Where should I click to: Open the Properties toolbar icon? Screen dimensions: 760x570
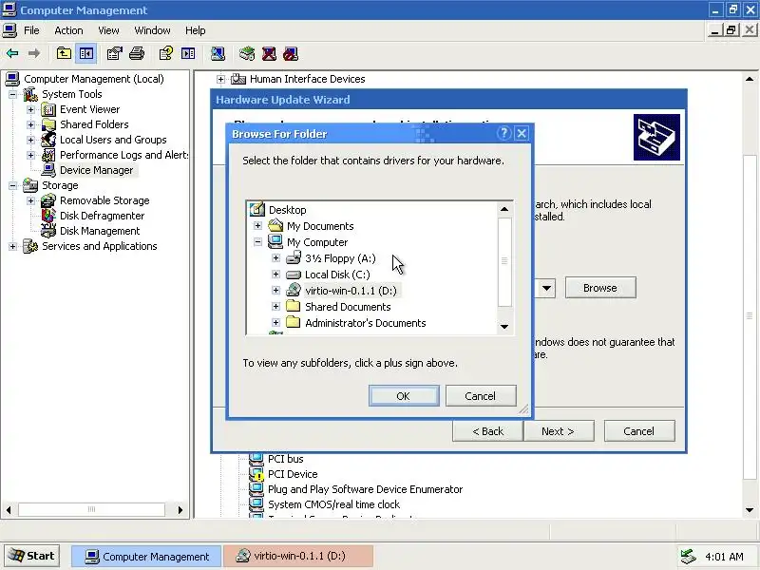coord(114,53)
